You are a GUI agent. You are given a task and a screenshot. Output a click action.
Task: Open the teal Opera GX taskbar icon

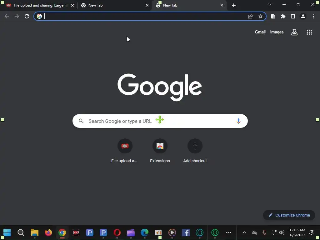click(x=200, y=232)
